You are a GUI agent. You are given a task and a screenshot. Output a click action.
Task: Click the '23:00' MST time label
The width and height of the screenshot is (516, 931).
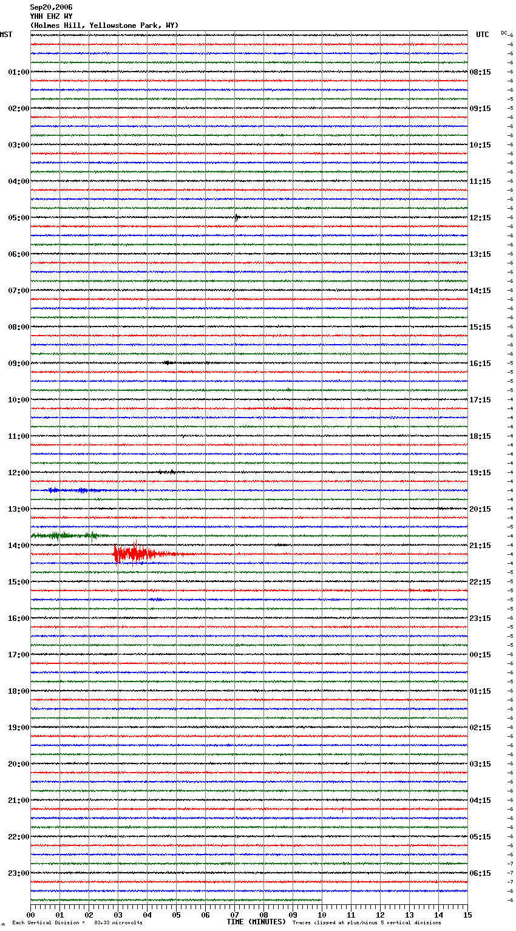coord(19,873)
